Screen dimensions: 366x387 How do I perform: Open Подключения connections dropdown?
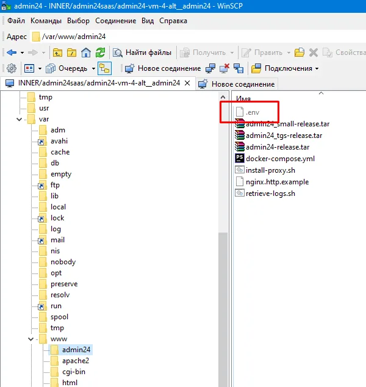pos(285,68)
